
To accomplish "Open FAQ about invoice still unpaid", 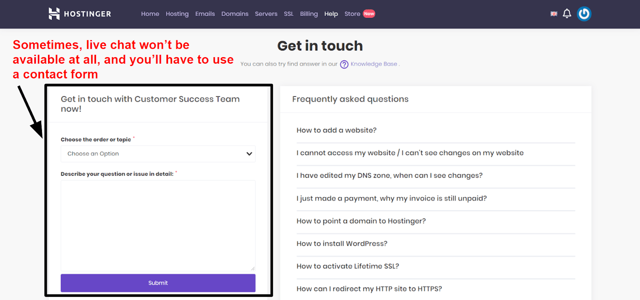I will click(392, 198).
